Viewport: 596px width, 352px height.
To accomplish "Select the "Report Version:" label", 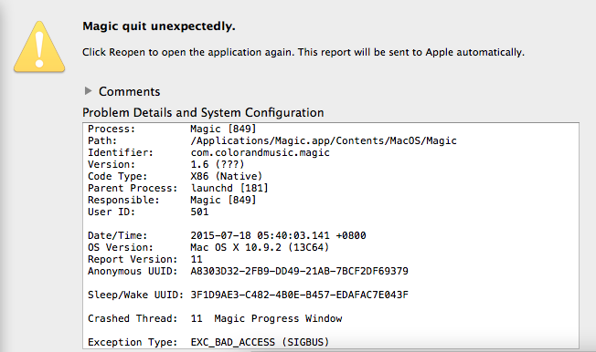I will coord(133,259).
